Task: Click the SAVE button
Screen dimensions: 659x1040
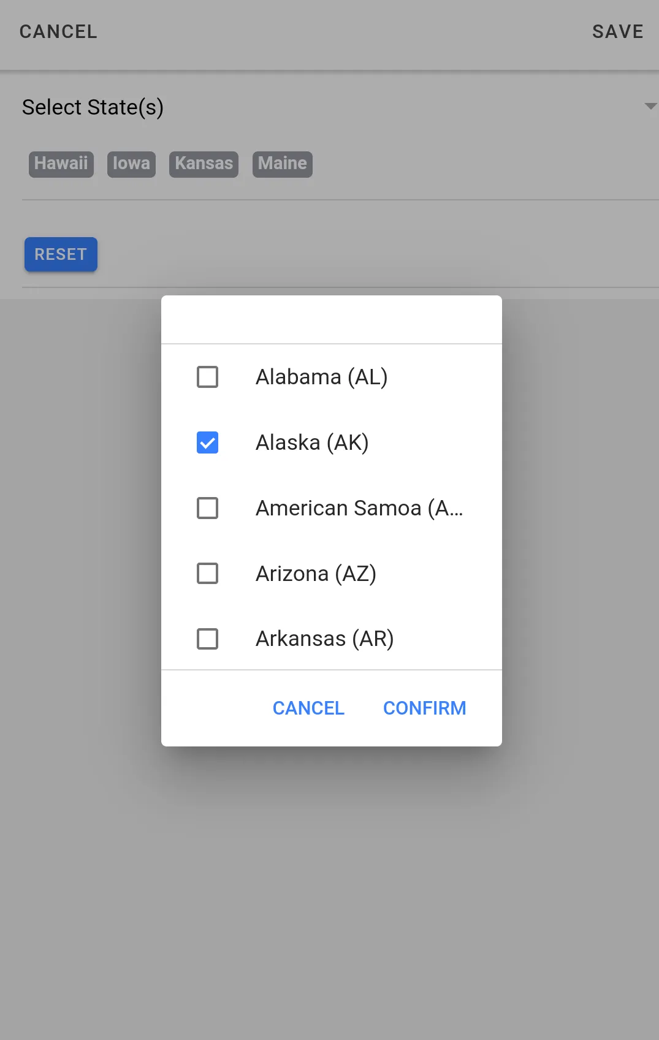Action: click(x=618, y=32)
